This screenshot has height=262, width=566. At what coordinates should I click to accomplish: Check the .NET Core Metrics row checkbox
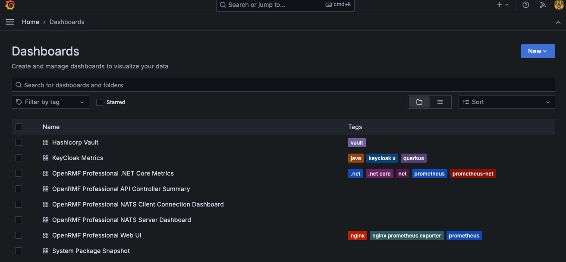click(x=19, y=173)
